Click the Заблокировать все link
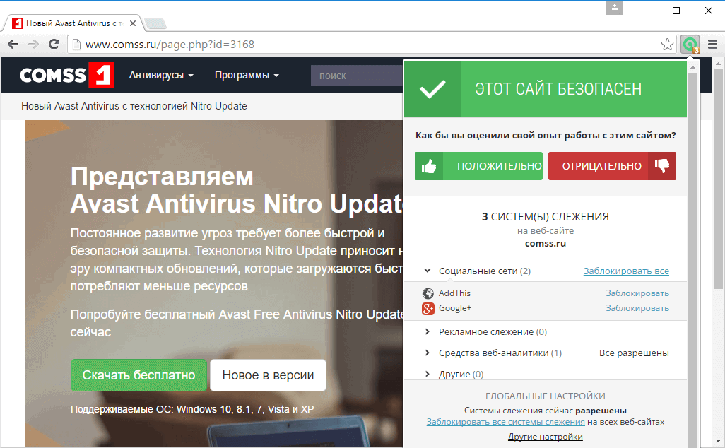This screenshot has height=448, width=725. 625,271
